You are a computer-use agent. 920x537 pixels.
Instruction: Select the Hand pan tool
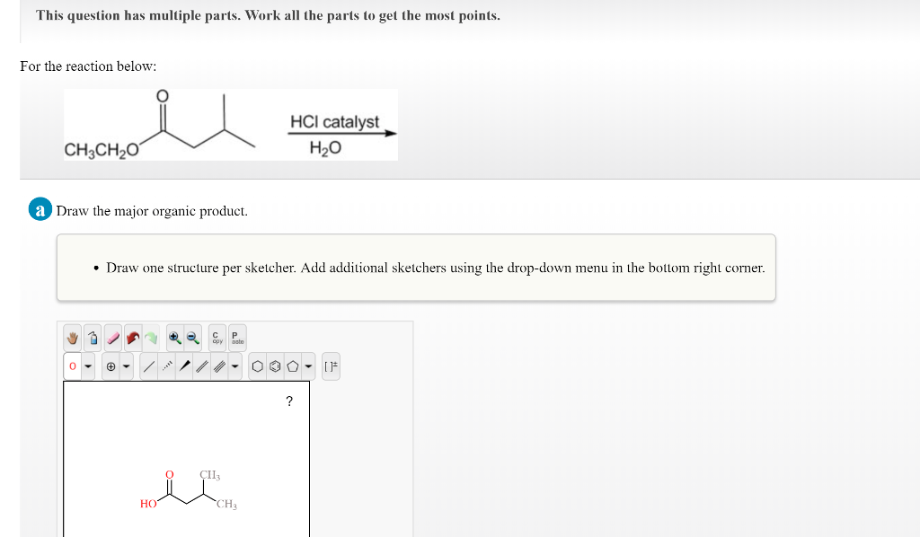(71, 339)
